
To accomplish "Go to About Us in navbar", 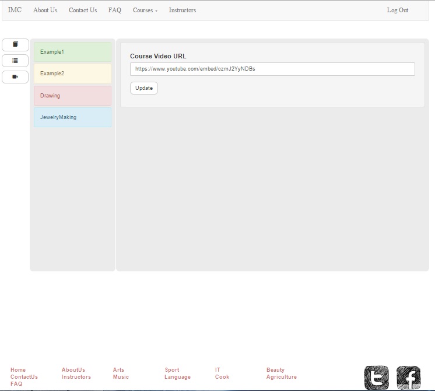I will coord(45,11).
